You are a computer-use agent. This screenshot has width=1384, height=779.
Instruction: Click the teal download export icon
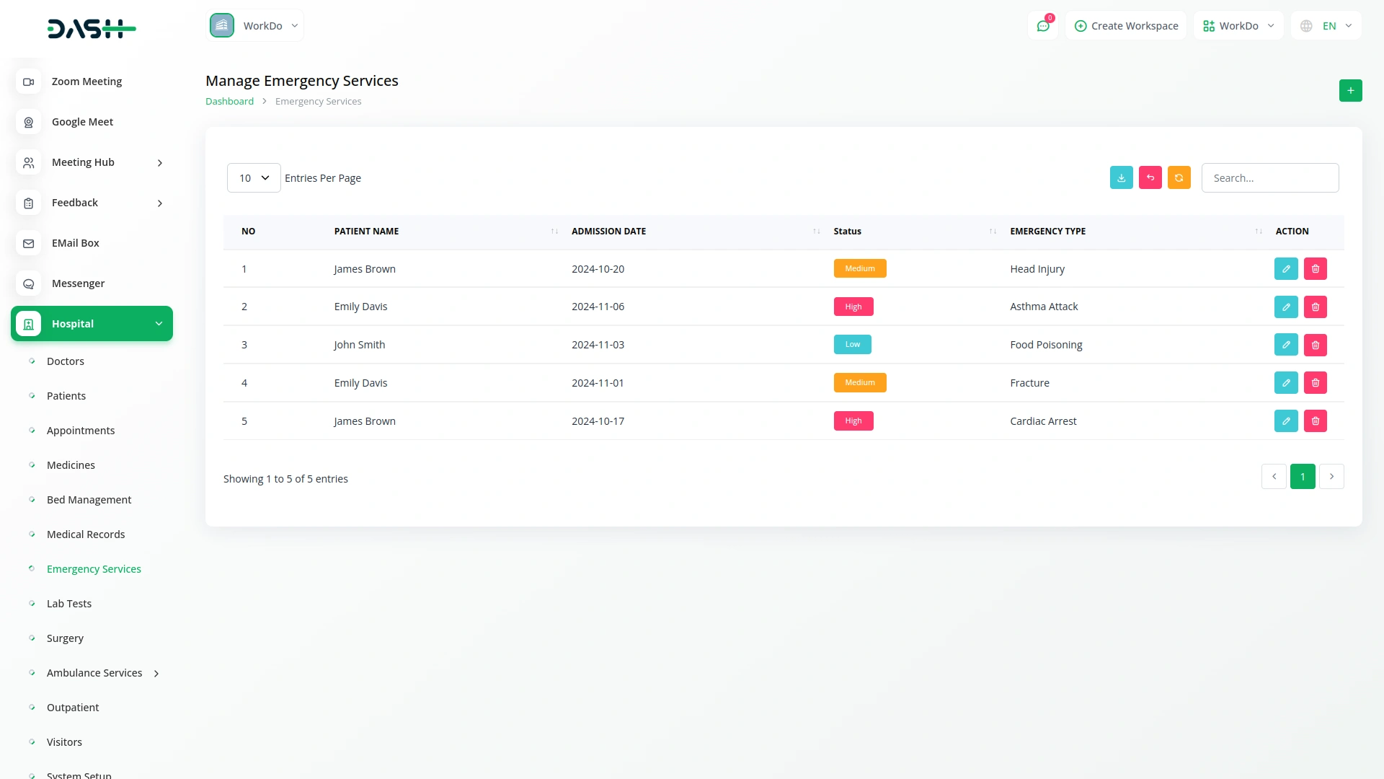tap(1121, 177)
